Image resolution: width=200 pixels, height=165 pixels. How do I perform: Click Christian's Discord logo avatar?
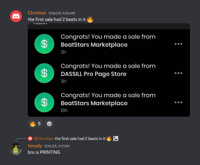(16, 16)
